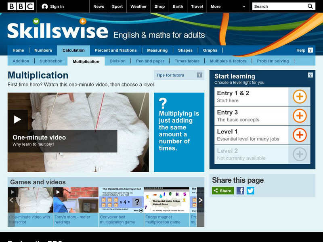Open Conveyor belt multiplication game thumbnail

[122, 200]
